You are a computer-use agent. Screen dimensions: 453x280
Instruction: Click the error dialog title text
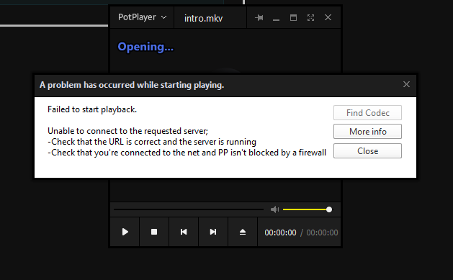132,85
